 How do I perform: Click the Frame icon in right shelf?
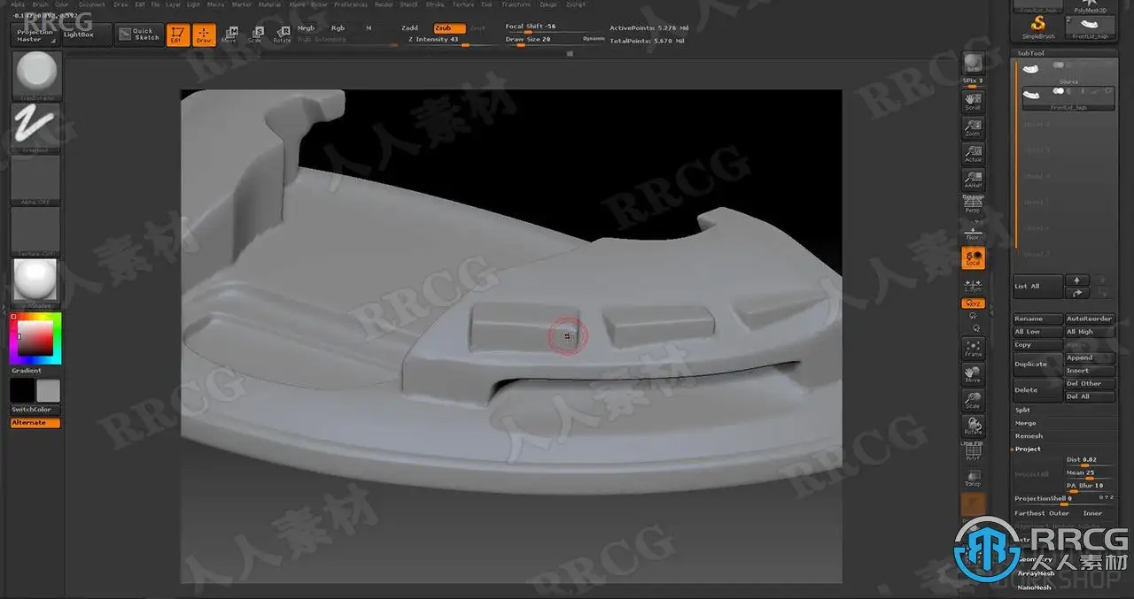[974, 348]
